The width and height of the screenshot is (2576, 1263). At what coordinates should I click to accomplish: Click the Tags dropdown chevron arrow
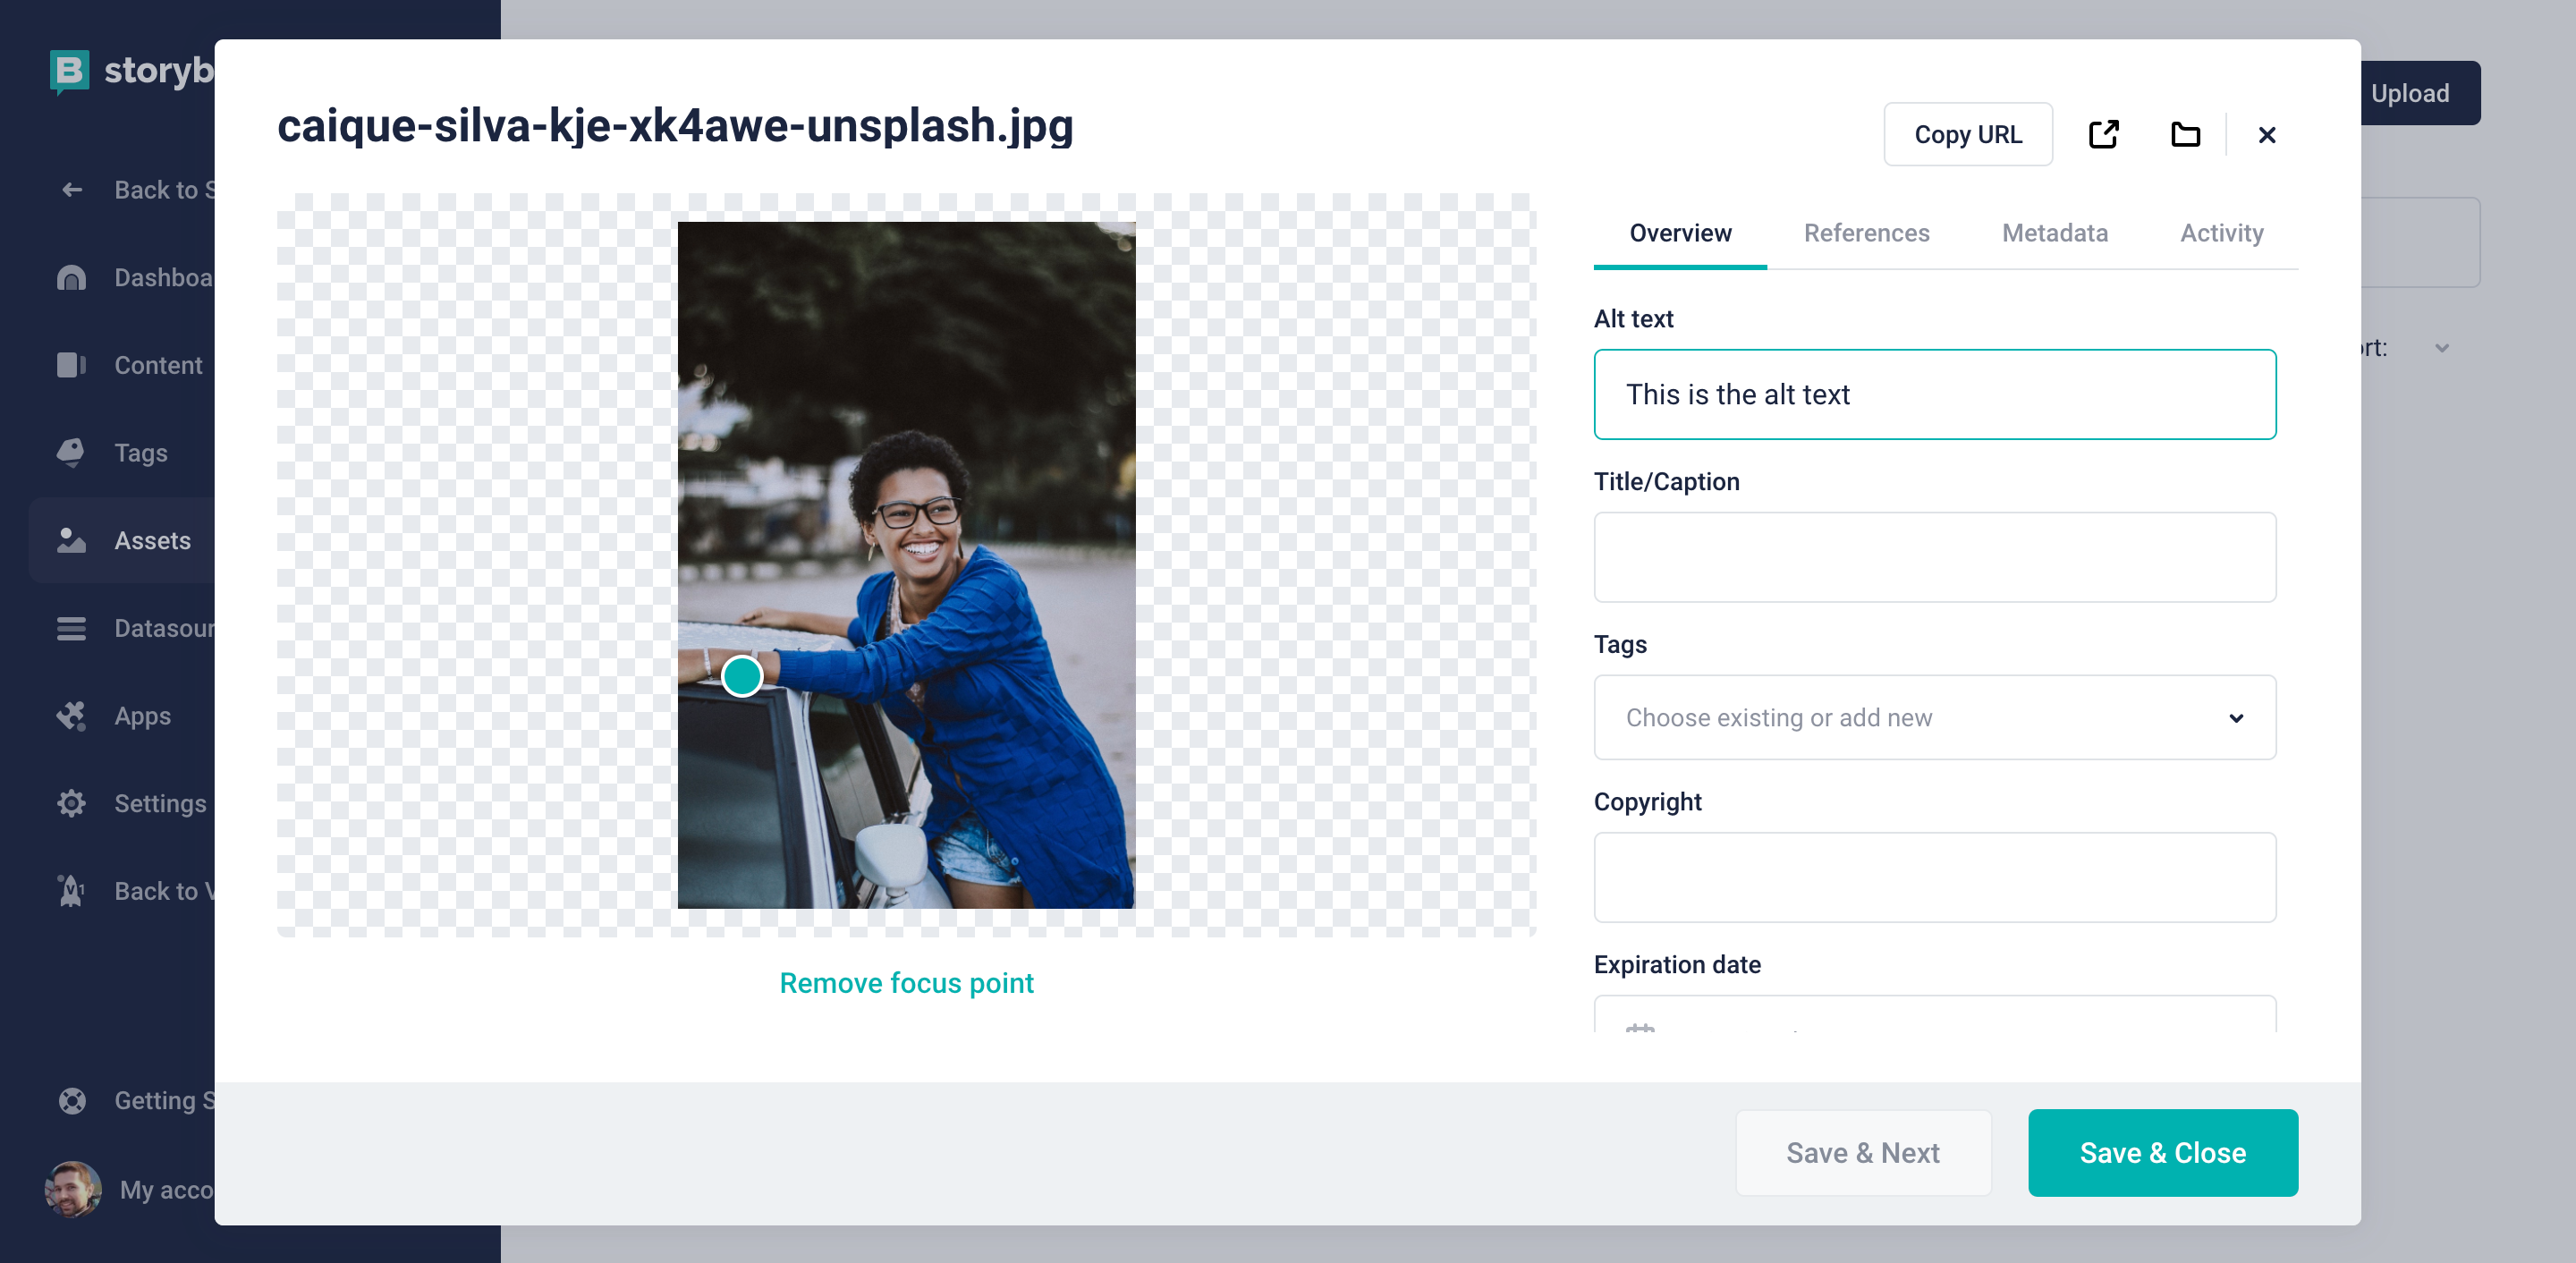2236,718
